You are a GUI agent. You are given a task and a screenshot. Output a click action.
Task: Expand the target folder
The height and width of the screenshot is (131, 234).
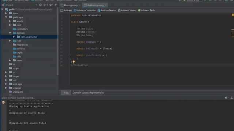pos(6,76)
